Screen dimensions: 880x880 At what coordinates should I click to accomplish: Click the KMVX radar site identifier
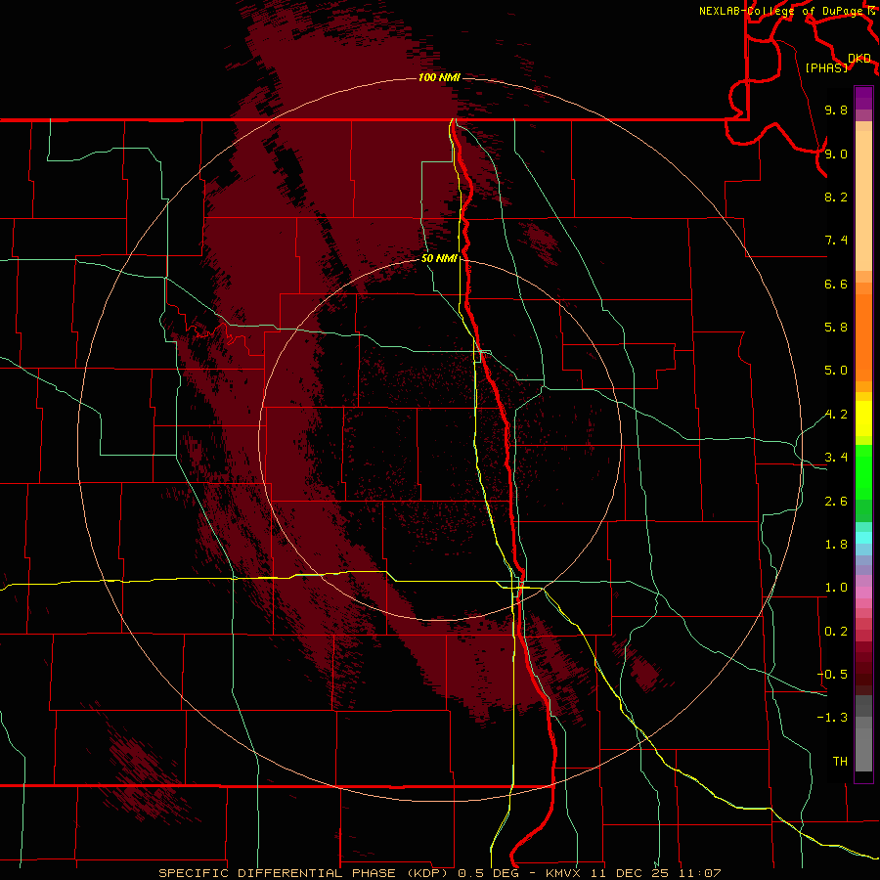coord(563,873)
